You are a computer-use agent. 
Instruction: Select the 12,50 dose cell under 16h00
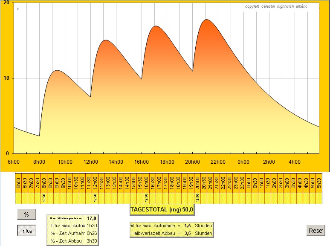tap(146, 198)
